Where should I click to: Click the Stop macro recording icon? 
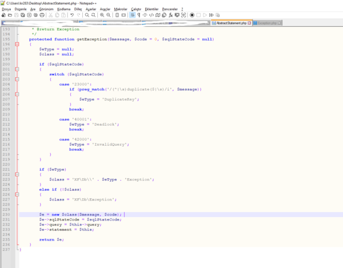click(198, 15)
